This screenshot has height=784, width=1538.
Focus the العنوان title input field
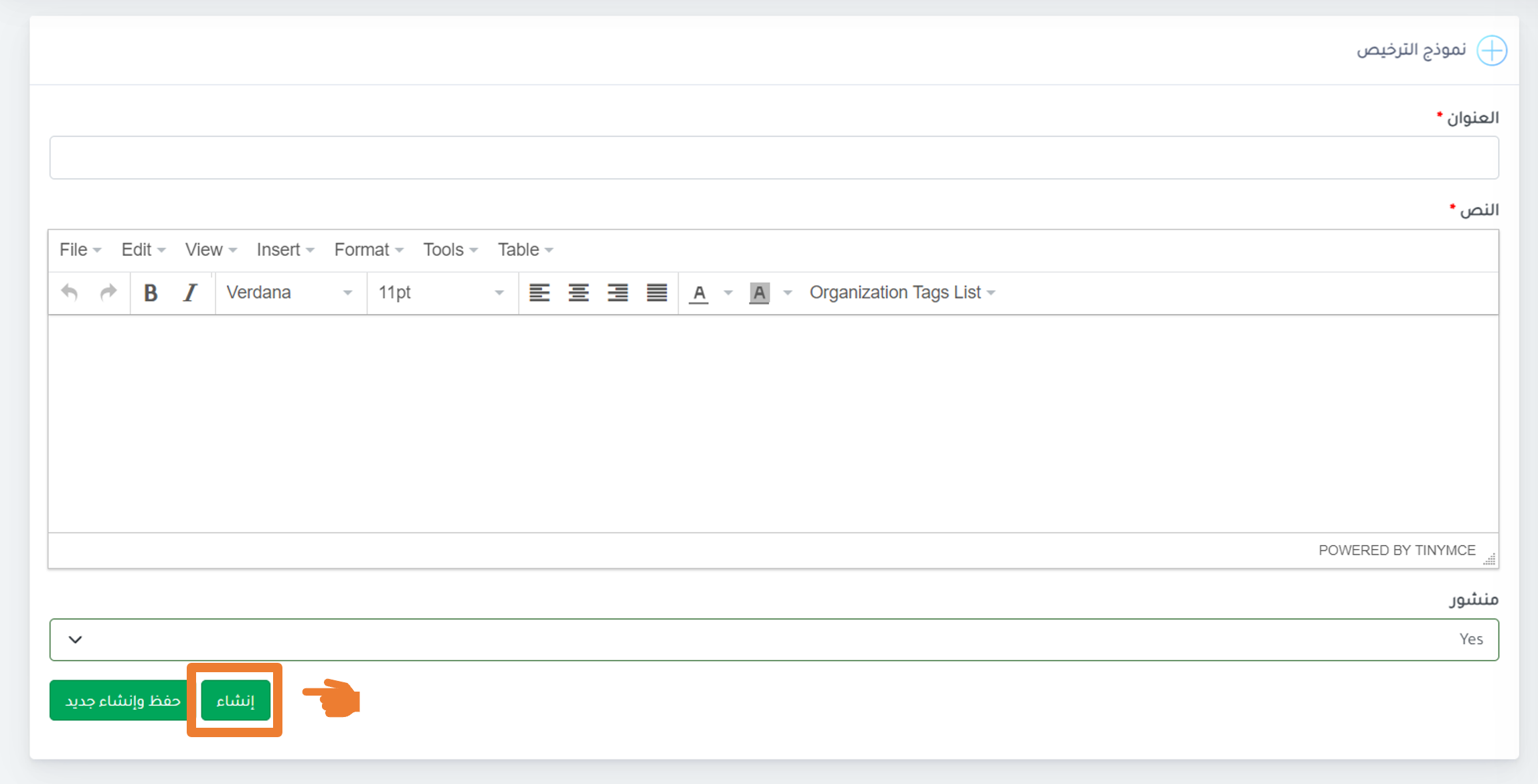point(774,157)
